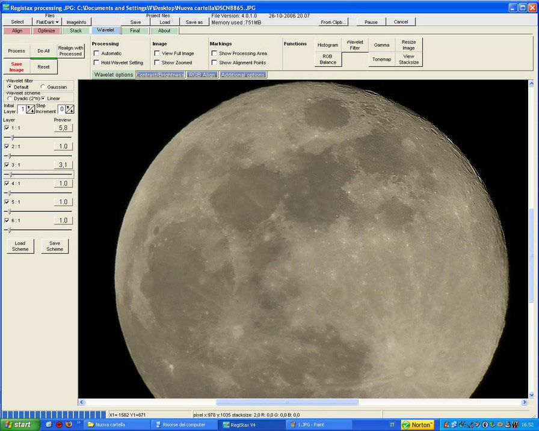Open Risorse del computer from the taskbar
Image resolution: width=539 pixels, height=431 pixels.
tap(185, 425)
